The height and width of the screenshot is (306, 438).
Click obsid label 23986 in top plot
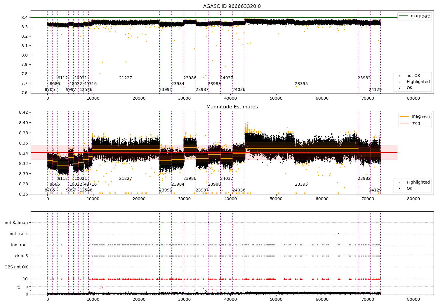tap(190, 78)
